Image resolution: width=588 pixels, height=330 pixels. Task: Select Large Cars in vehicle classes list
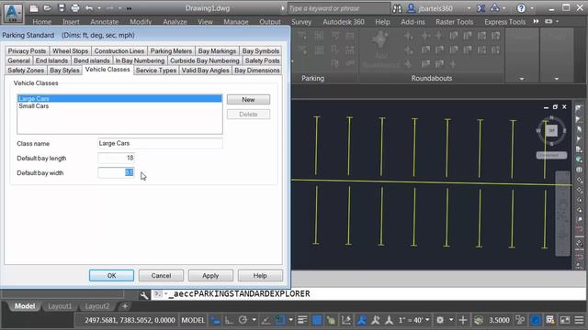119,99
